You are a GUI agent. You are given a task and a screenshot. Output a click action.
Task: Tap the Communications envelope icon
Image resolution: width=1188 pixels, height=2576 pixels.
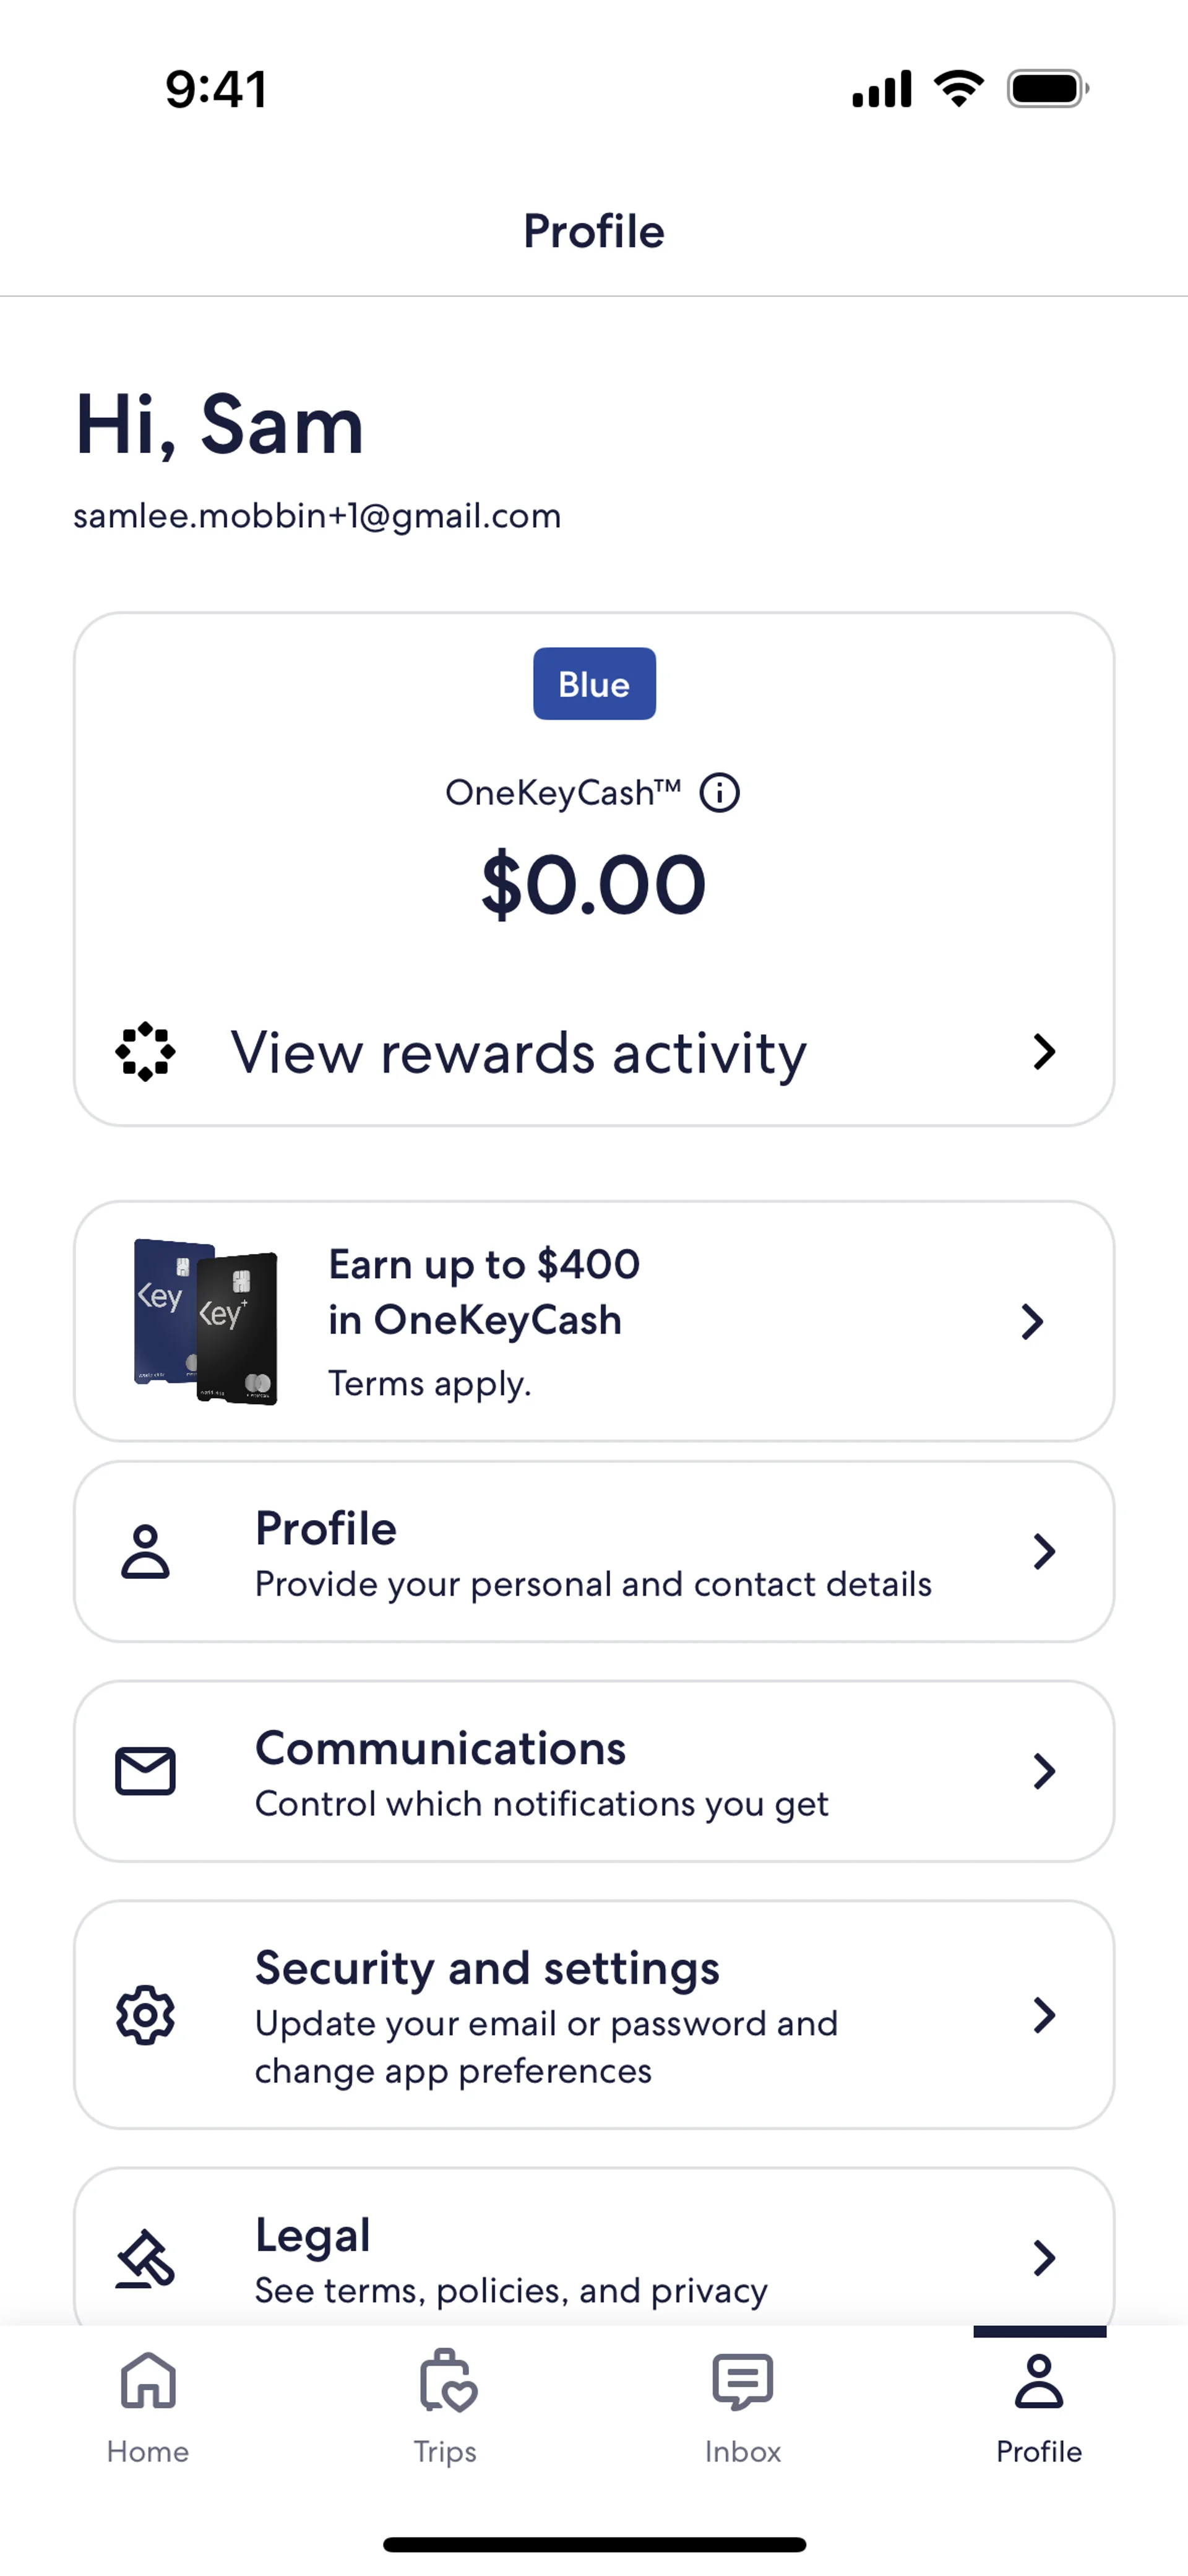tap(146, 1771)
